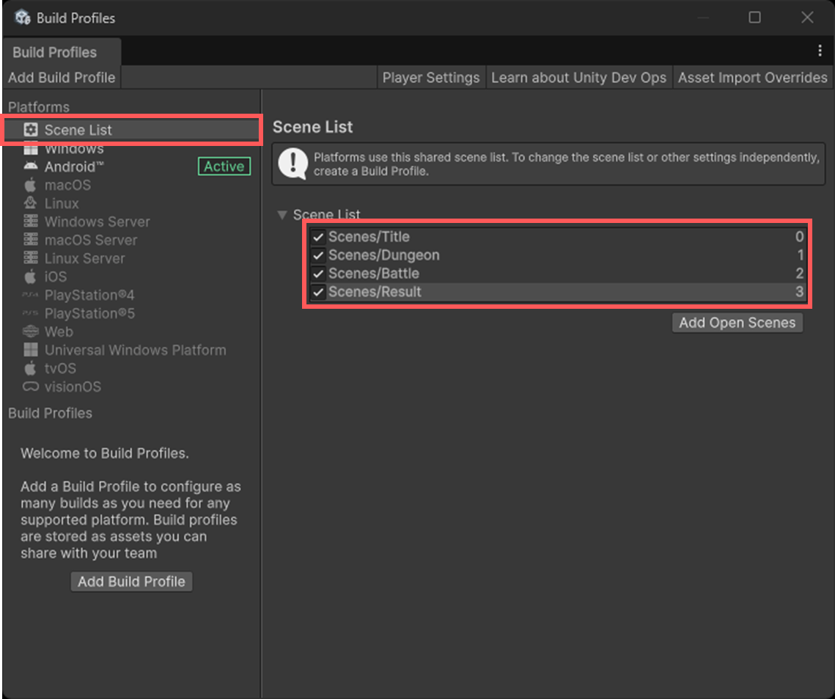Open Player Settings from the toolbar

pos(431,78)
